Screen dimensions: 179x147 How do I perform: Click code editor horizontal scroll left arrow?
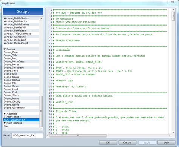[x=48, y=136]
